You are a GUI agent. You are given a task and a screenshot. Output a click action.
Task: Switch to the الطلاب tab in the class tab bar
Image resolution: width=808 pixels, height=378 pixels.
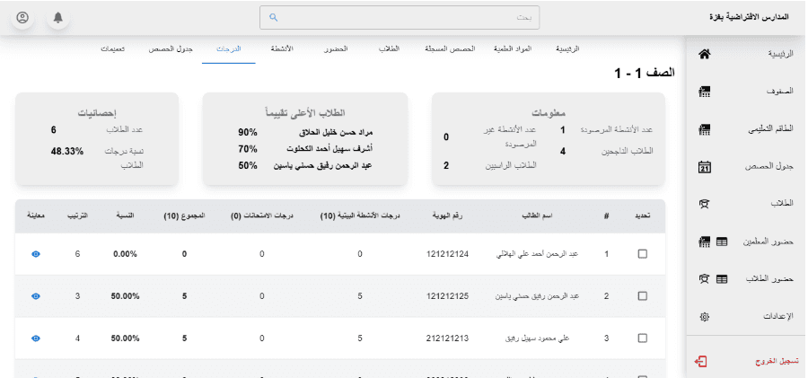[389, 49]
